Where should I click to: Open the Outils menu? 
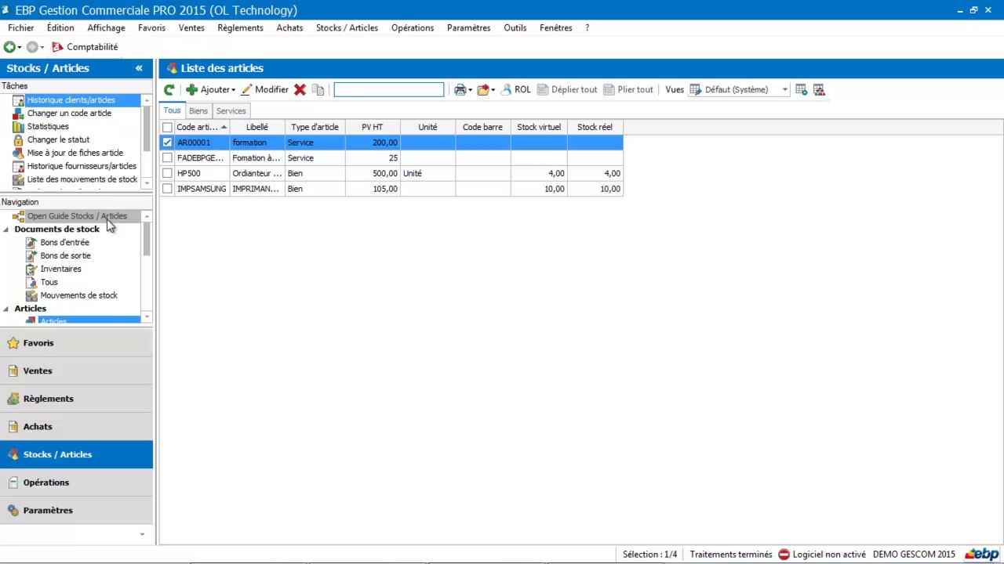tap(515, 28)
